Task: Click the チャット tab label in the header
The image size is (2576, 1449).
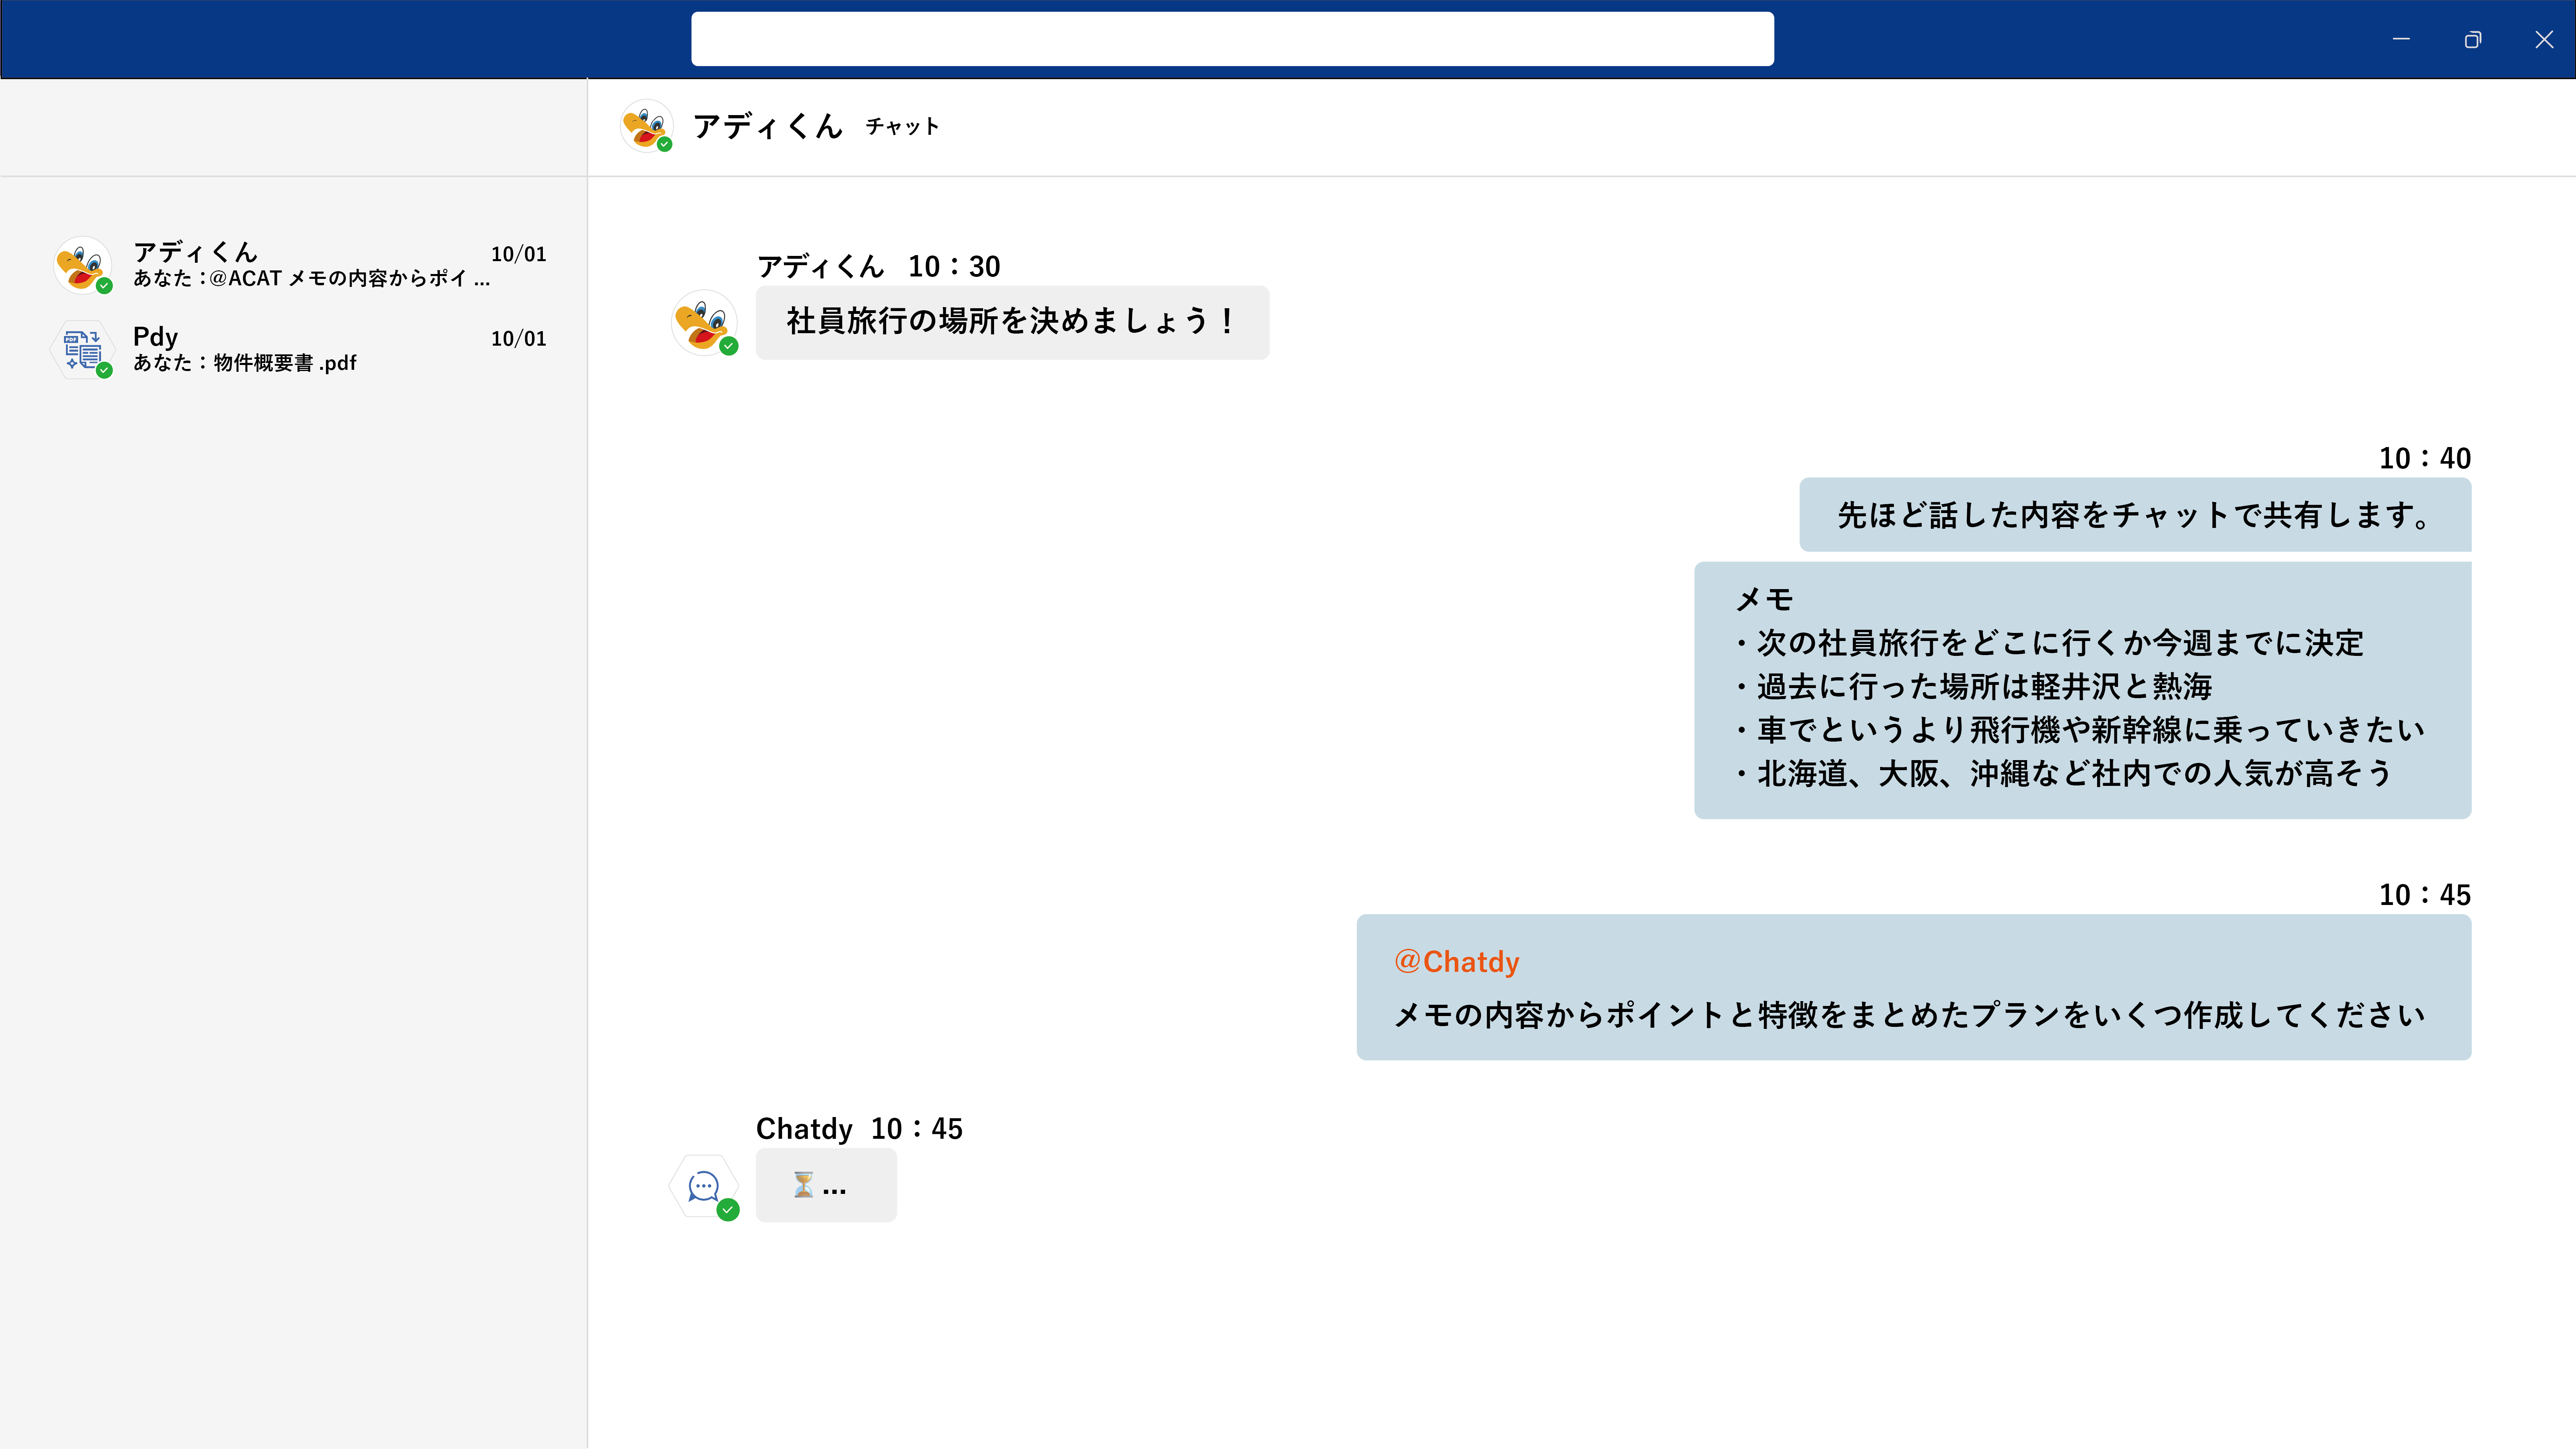Action: (x=902, y=127)
